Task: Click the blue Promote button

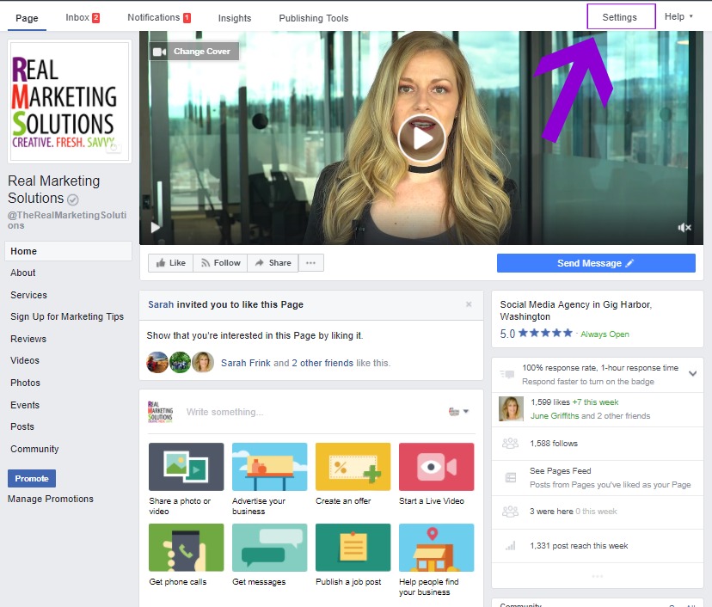Action: 32,479
